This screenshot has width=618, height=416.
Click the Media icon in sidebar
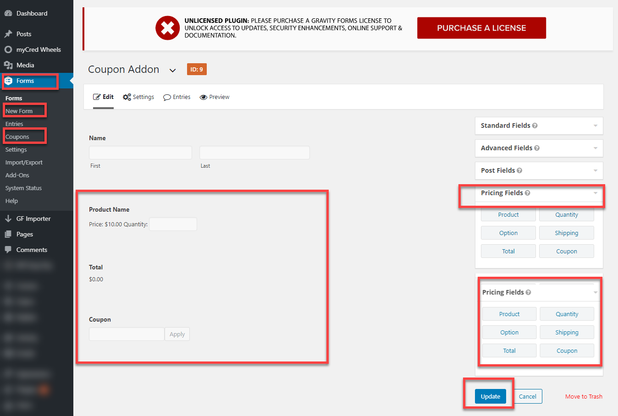coord(8,65)
